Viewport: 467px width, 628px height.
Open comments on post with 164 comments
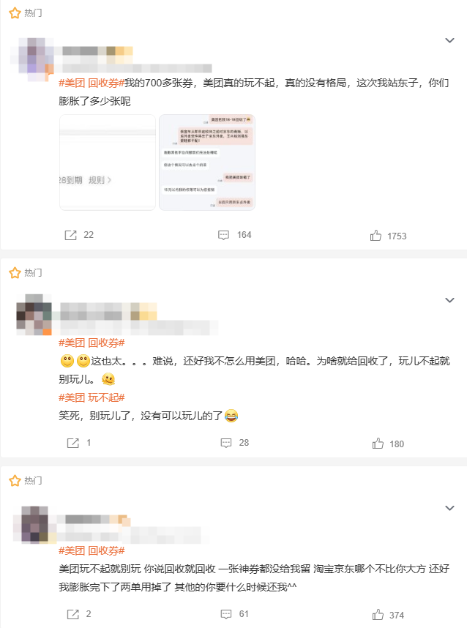tap(234, 235)
